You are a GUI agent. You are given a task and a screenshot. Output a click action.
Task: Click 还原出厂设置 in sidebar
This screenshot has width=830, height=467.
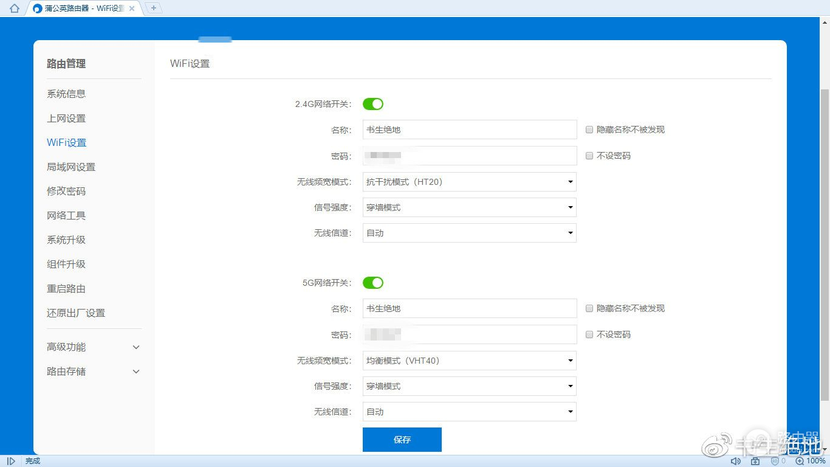pyautogui.click(x=76, y=313)
